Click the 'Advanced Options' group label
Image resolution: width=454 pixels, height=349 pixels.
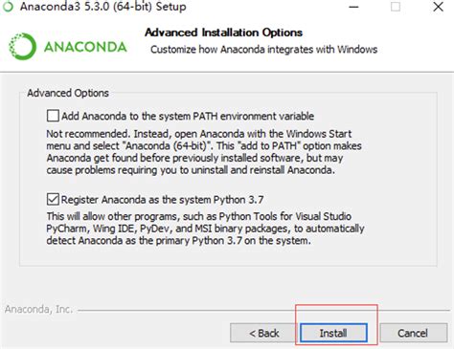coord(68,93)
